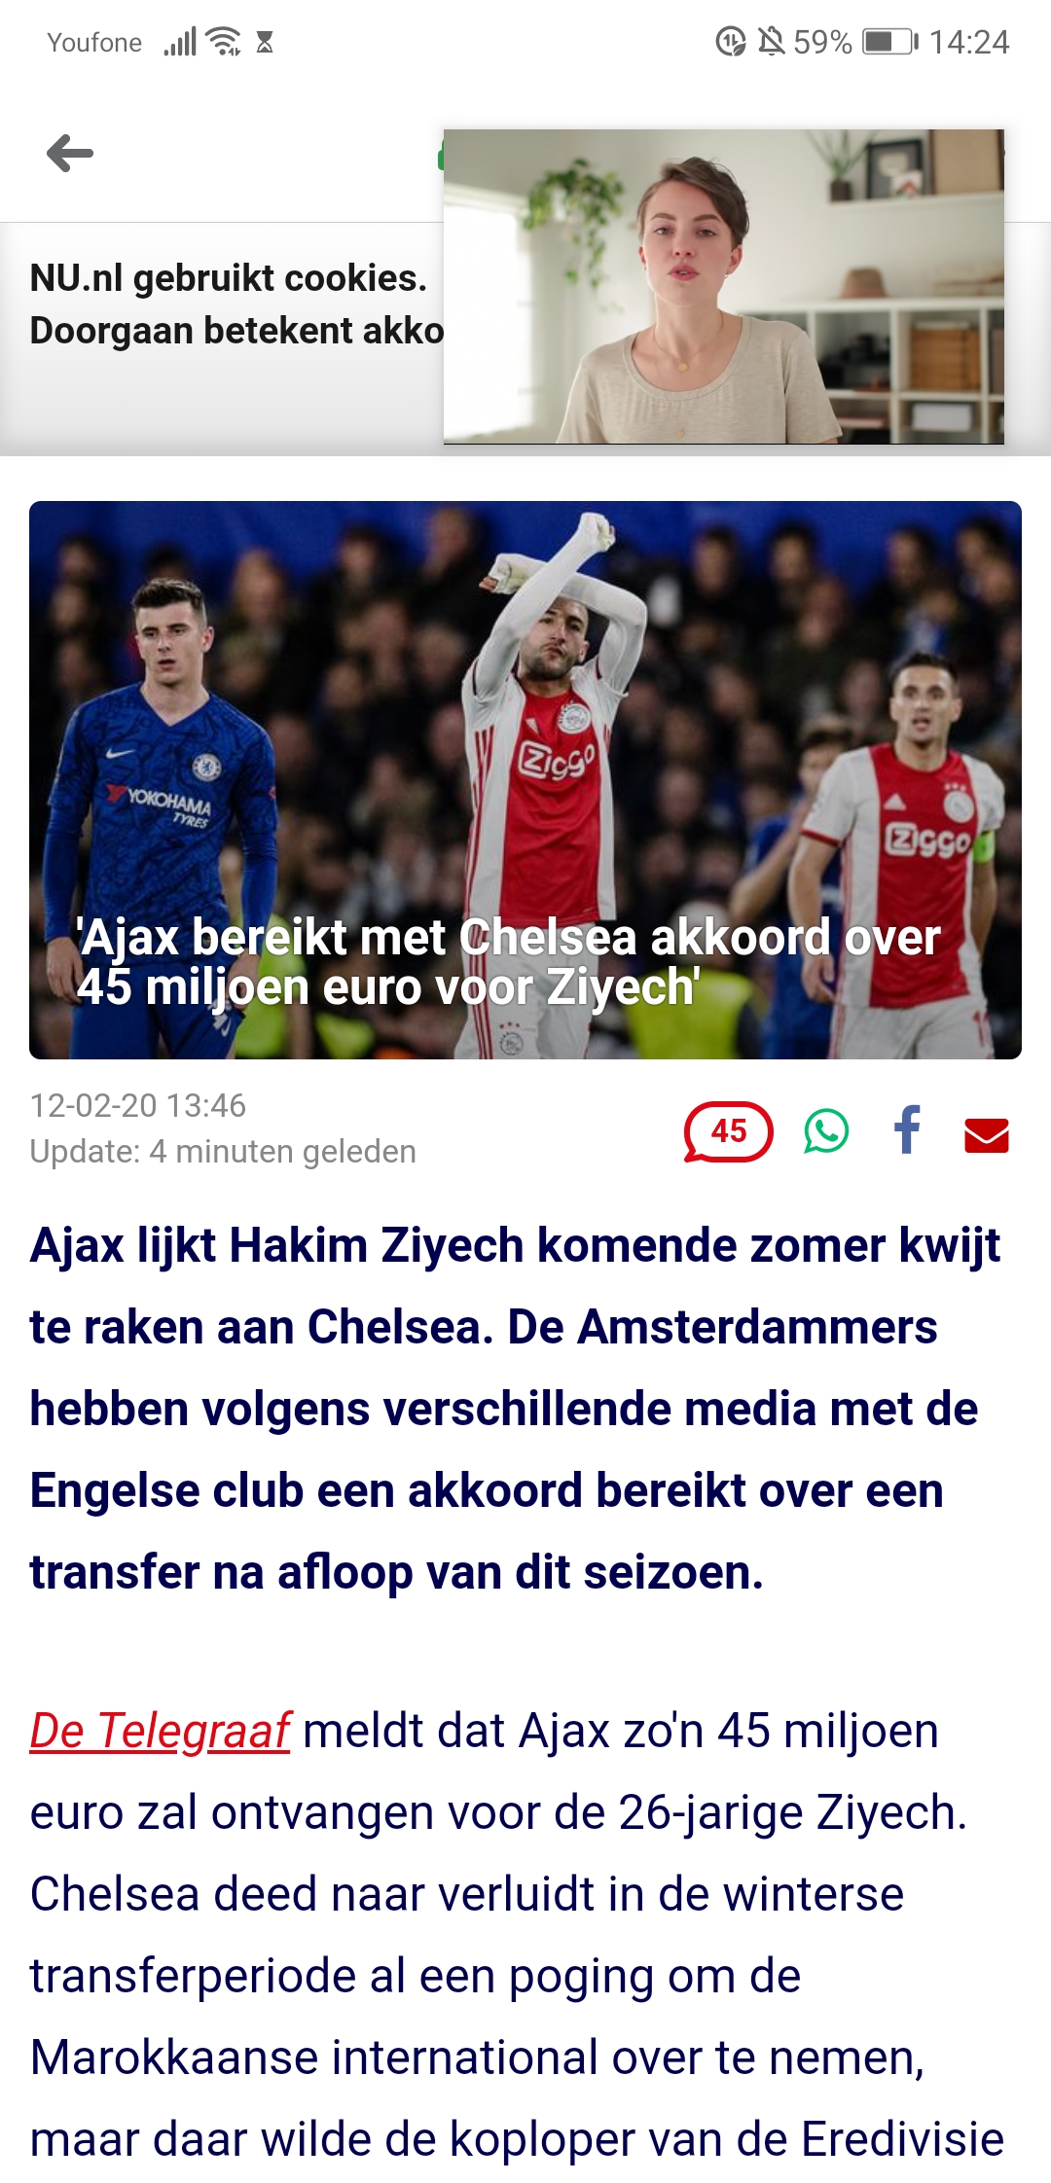
Task: Tap the Wi-Fi status icon
Action: 225,42
